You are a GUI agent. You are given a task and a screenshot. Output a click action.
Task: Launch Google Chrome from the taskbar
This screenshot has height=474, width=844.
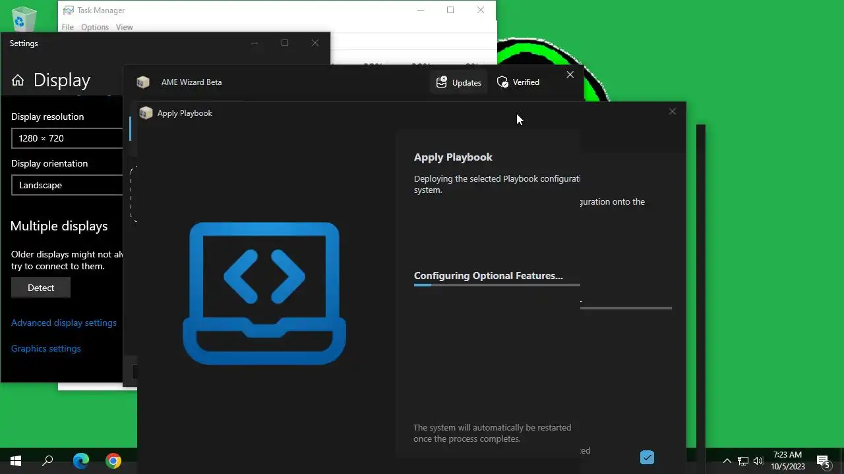click(x=113, y=461)
